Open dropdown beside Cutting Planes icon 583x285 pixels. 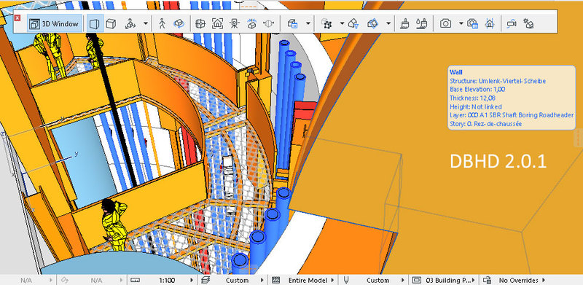(388, 24)
